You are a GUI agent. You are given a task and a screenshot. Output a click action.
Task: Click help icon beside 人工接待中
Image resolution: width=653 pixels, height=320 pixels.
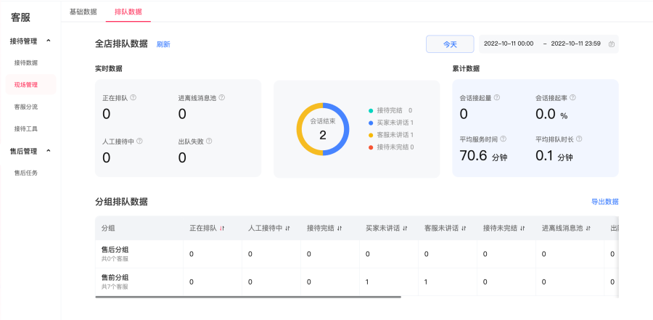coord(139,141)
